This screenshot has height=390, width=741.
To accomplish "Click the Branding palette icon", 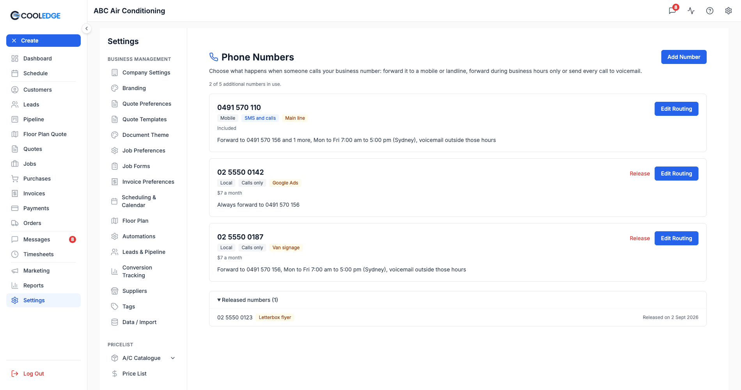I will (115, 88).
